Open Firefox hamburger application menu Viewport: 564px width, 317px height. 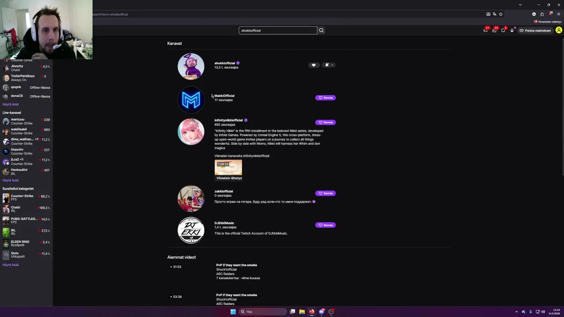click(559, 14)
